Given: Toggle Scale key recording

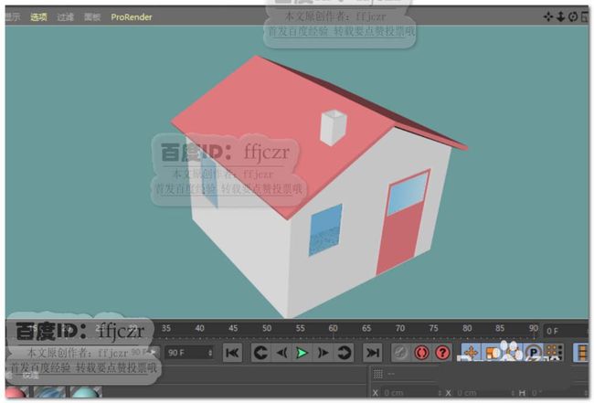Looking at the screenshot, I should (x=492, y=353).
